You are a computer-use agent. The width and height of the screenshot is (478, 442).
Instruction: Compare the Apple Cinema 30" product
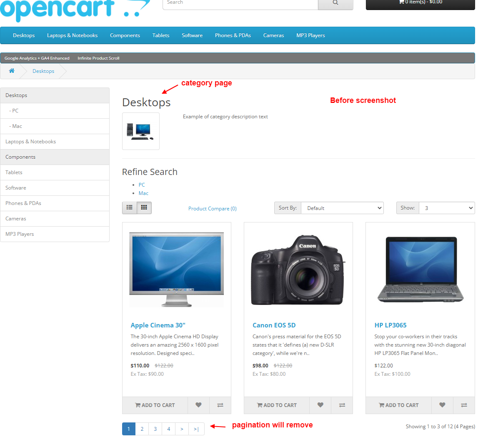(220, 405)
